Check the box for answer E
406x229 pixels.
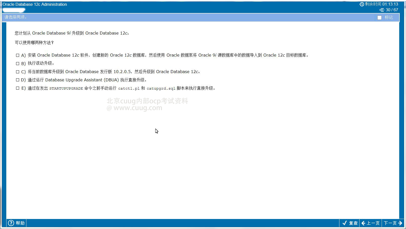tap(18, 88)
